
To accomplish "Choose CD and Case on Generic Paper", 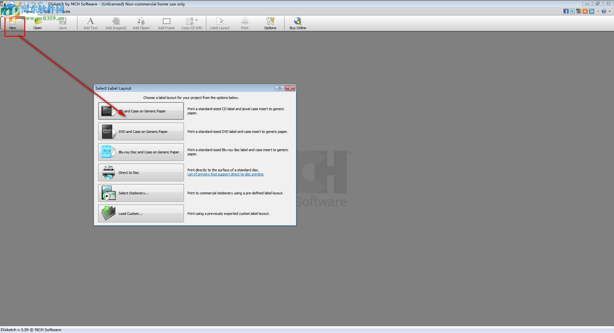I will click(x=141, y=111).
